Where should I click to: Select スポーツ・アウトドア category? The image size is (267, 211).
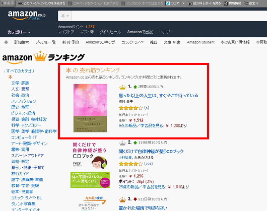[27, 156]
